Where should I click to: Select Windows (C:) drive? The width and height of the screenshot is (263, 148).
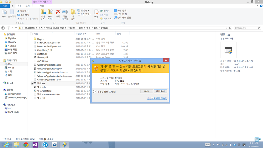click(14, 94)
